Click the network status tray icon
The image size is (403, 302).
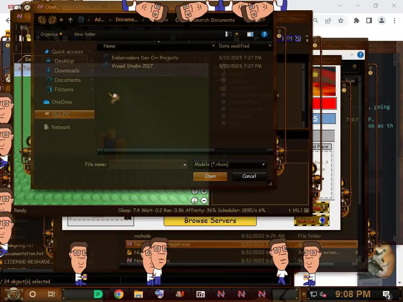tap(313, 294)
